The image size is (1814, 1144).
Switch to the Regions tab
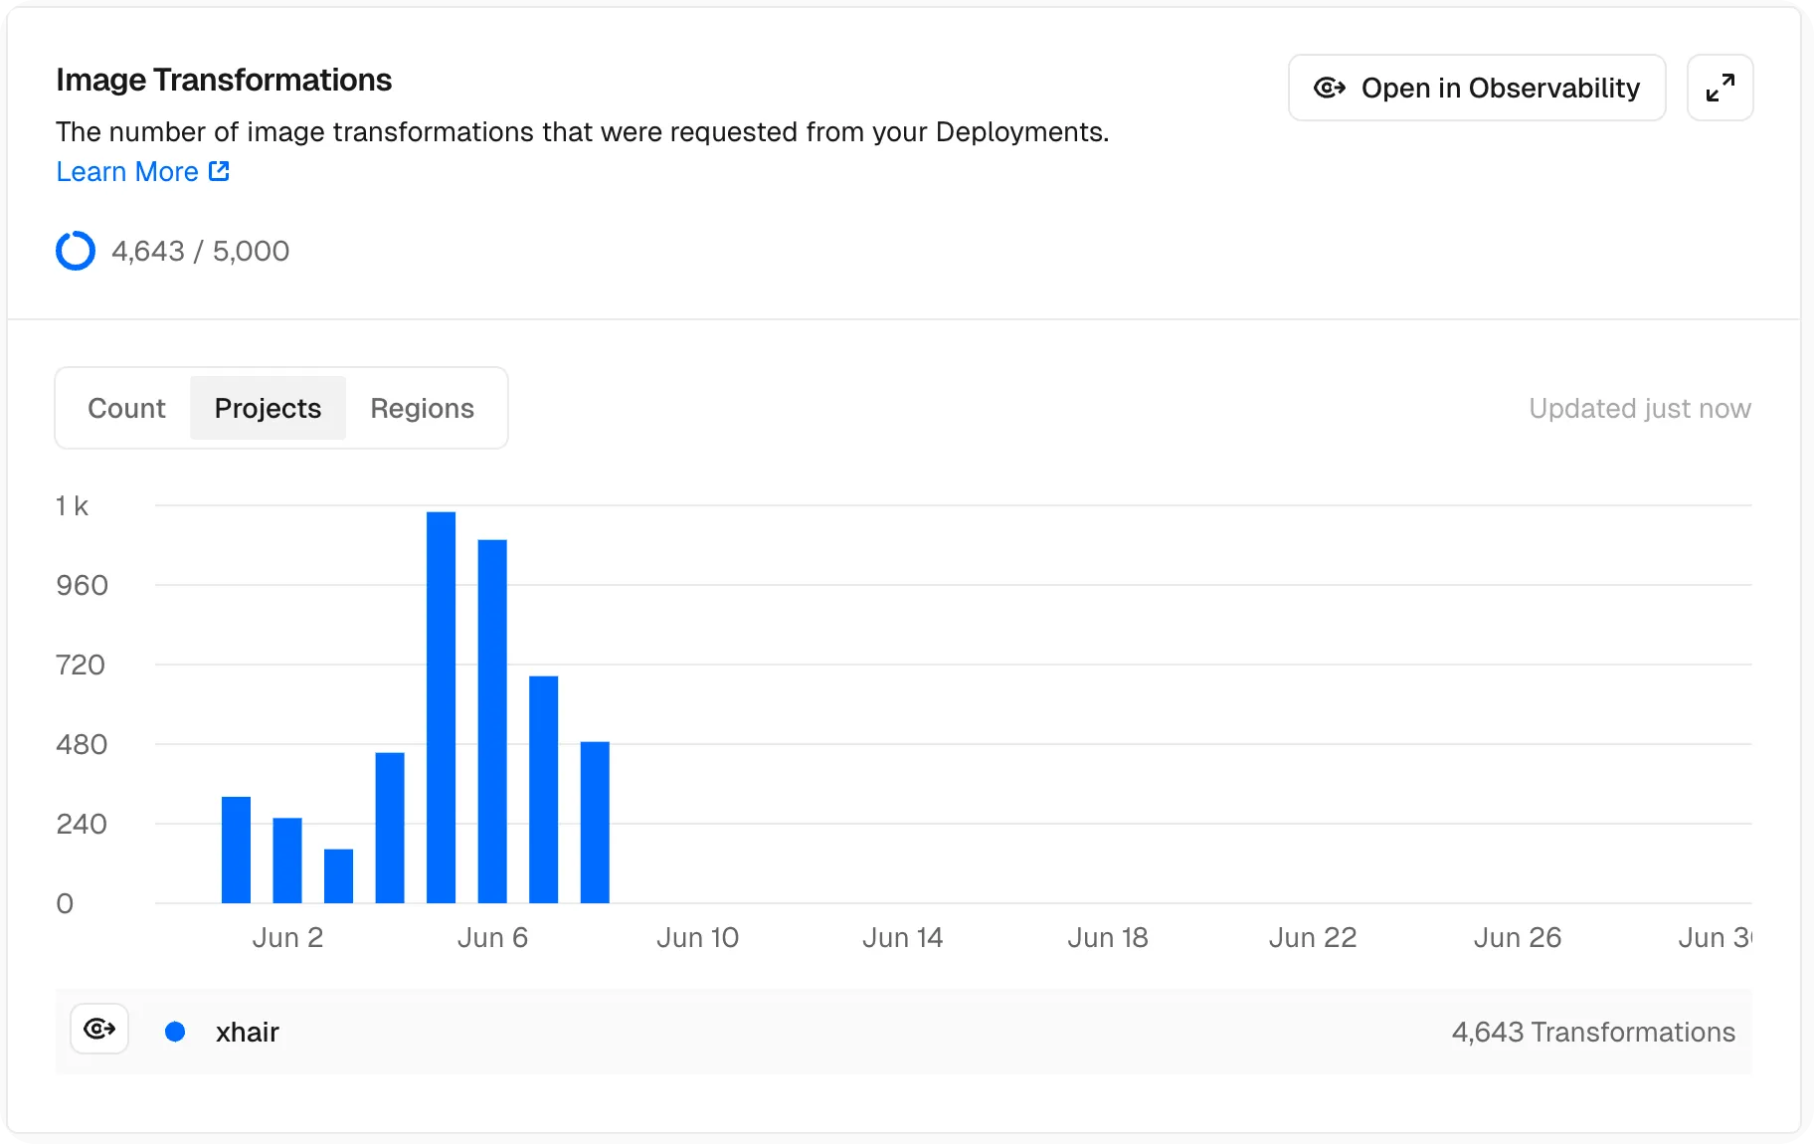pyautogui.click(x=422, y=408)
